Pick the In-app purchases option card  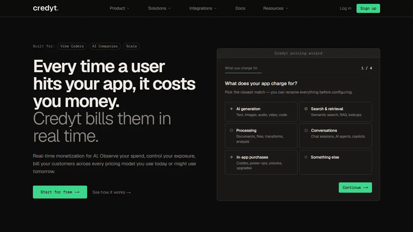pos(261,162)
